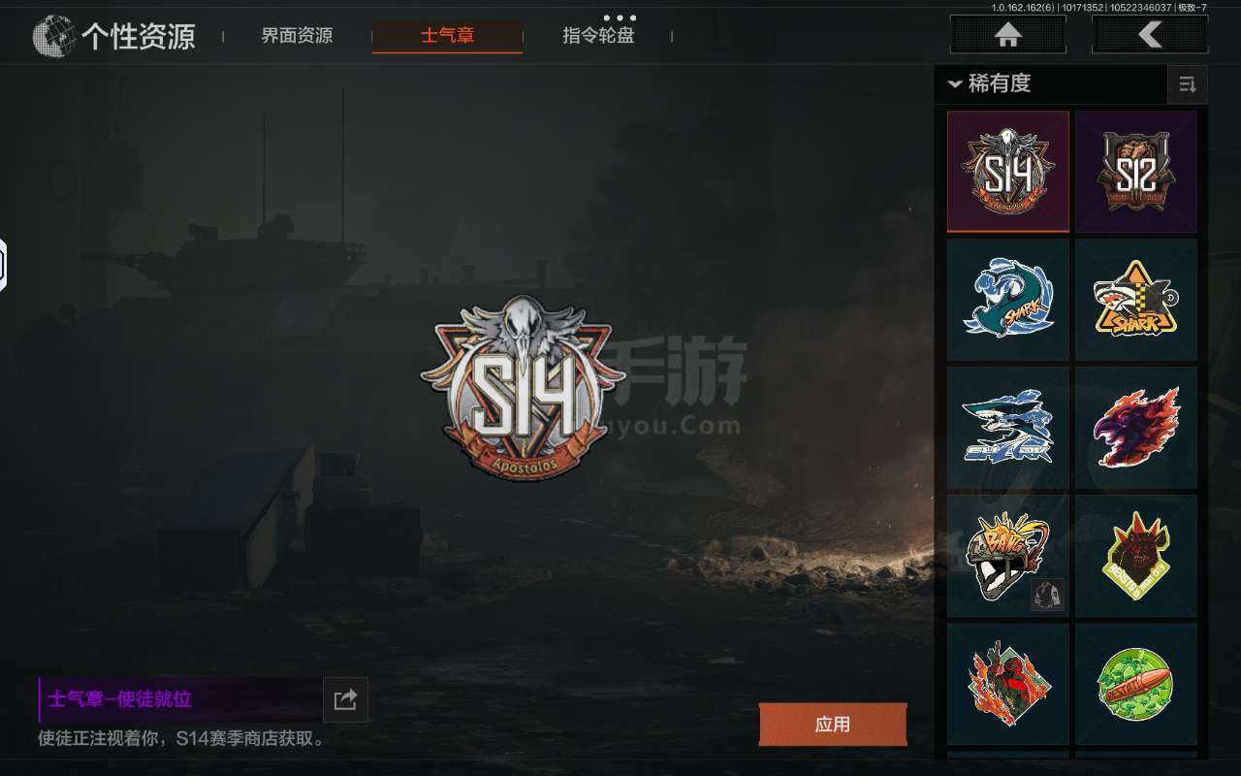The image size is (1241, 776).
Task: Select the 士气章 tab
Action: click(x=448, y=36)
